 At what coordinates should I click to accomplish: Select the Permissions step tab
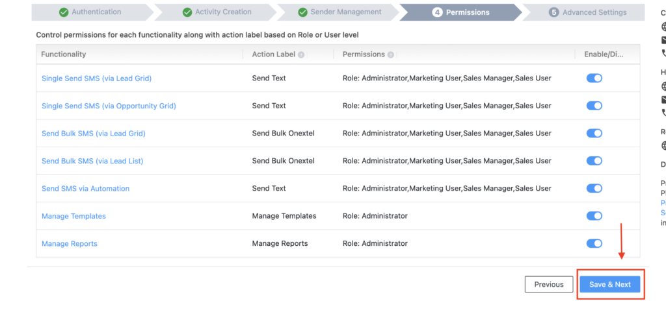click(461, 12)
